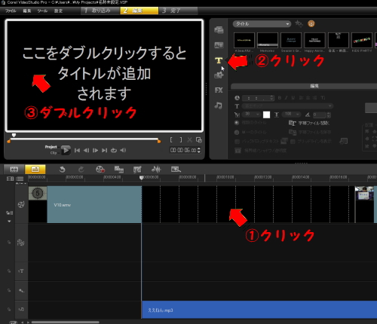Undo the last action
The image size is (377, 324).
point(62,170)
